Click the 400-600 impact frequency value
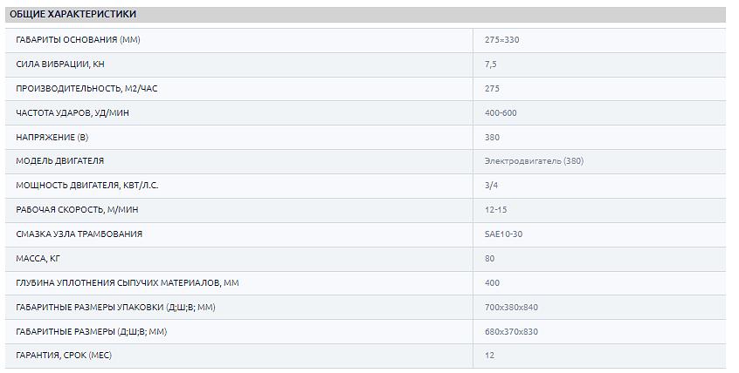 click(x=501, y=113)
